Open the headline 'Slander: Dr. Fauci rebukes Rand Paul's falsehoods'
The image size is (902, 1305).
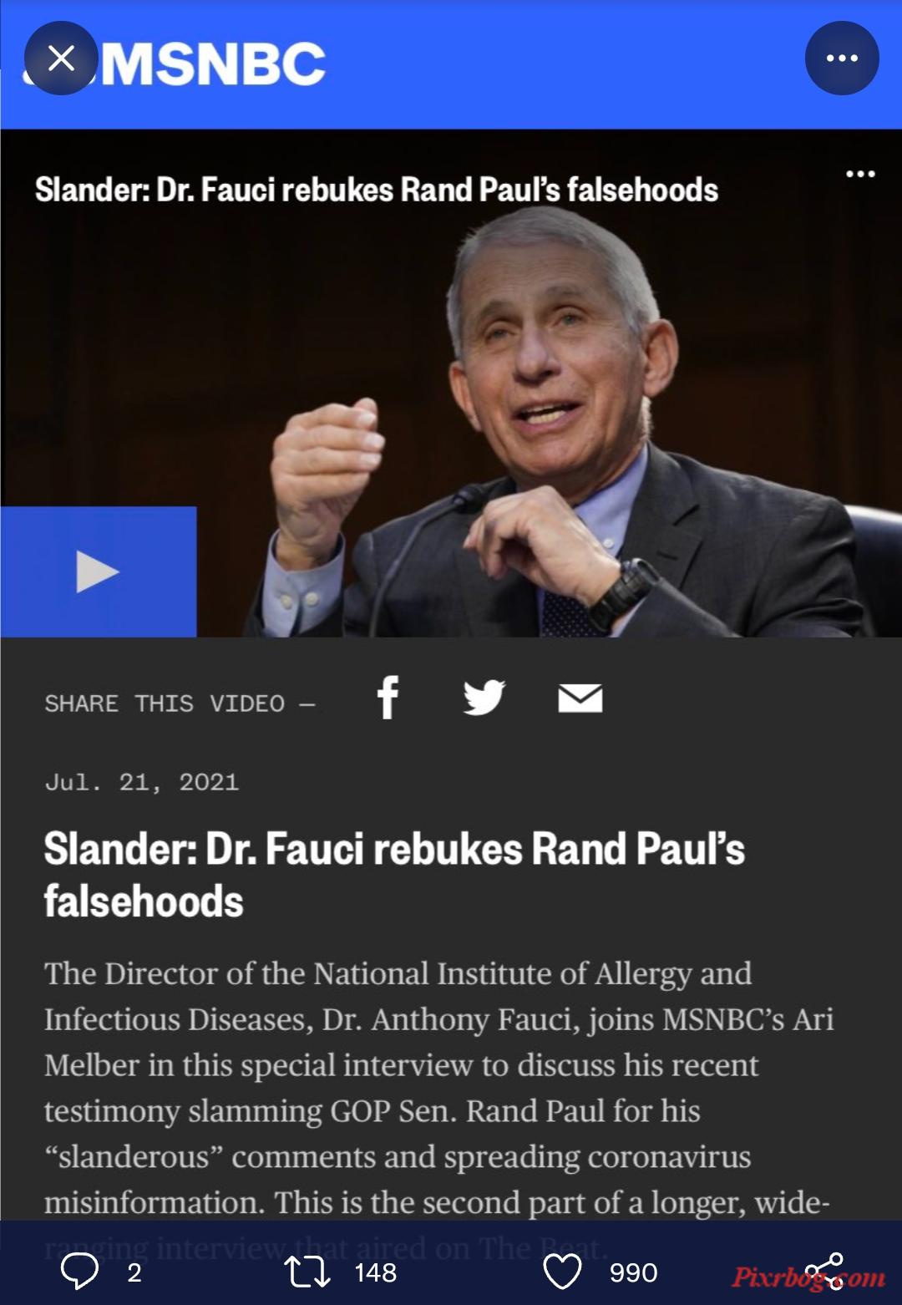pos(394,875)
